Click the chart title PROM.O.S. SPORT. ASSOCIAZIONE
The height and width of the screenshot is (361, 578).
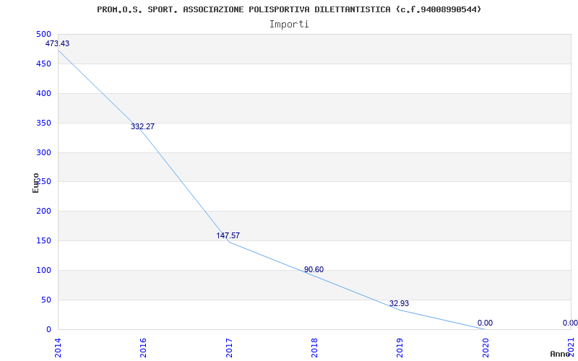pos(289,9)
